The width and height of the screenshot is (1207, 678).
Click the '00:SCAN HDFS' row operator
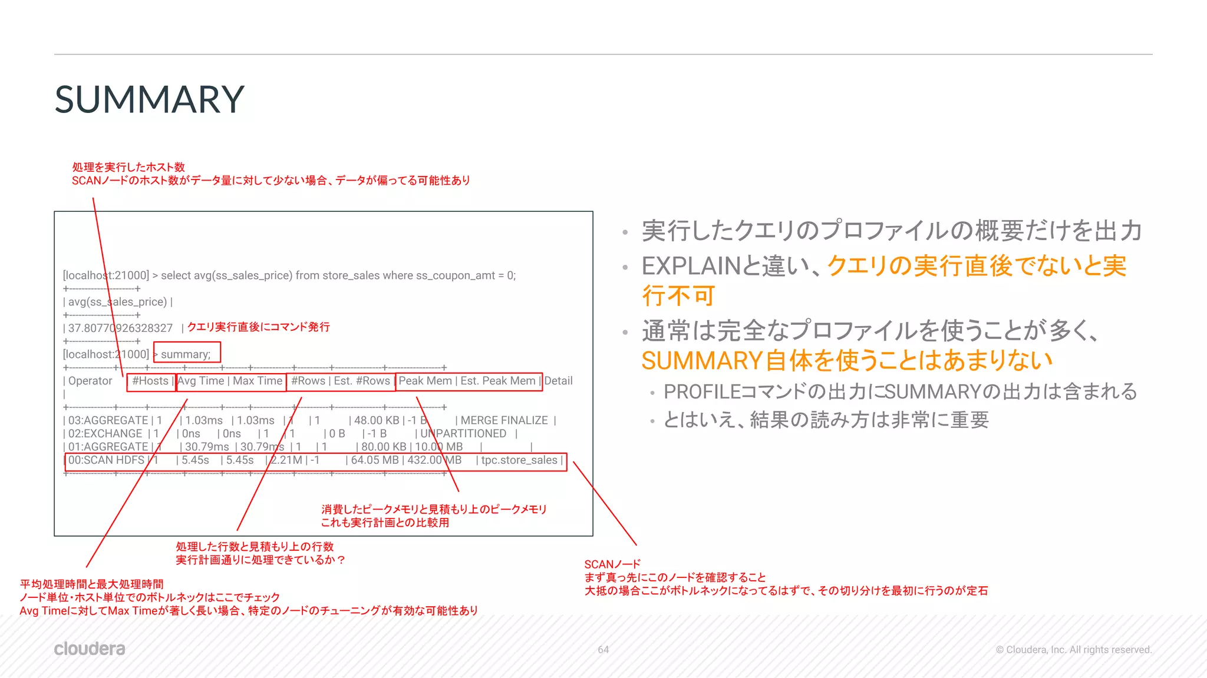pyautogui.click(x=107, y=460)
